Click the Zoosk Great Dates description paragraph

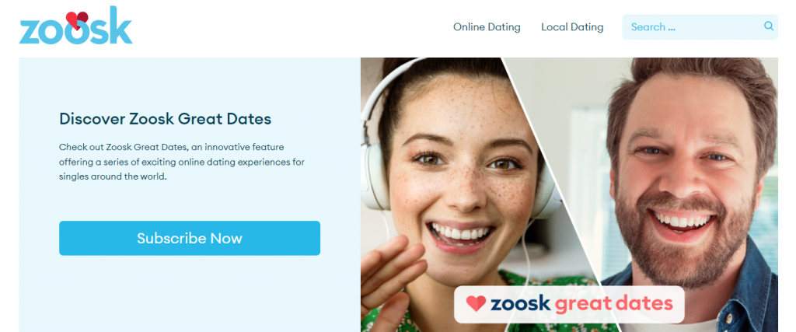tap(182, 163)
